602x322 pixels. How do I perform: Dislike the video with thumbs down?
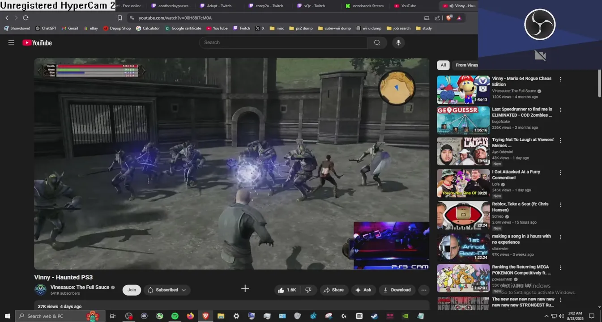pyautogui.click(x=308, y=290)
